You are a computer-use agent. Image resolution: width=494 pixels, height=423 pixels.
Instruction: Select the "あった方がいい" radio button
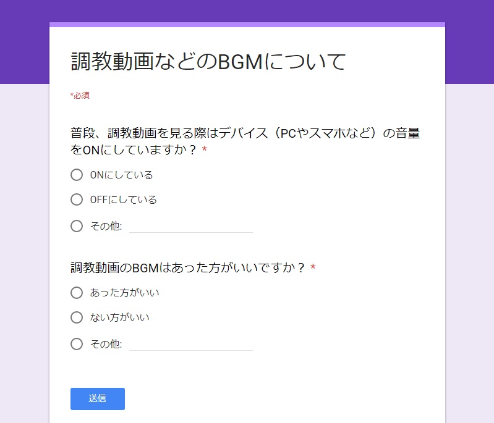[77, 293]
